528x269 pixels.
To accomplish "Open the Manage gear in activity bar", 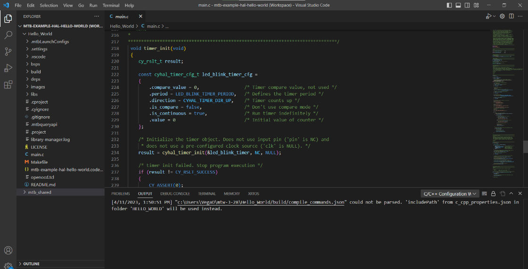I will point(8,266).
